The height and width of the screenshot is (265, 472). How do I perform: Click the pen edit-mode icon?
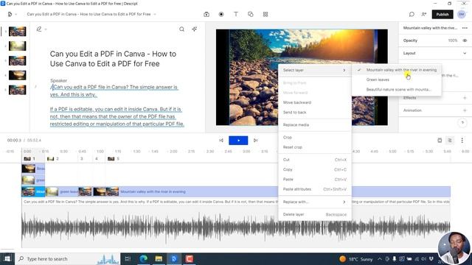tap(39, 29)
